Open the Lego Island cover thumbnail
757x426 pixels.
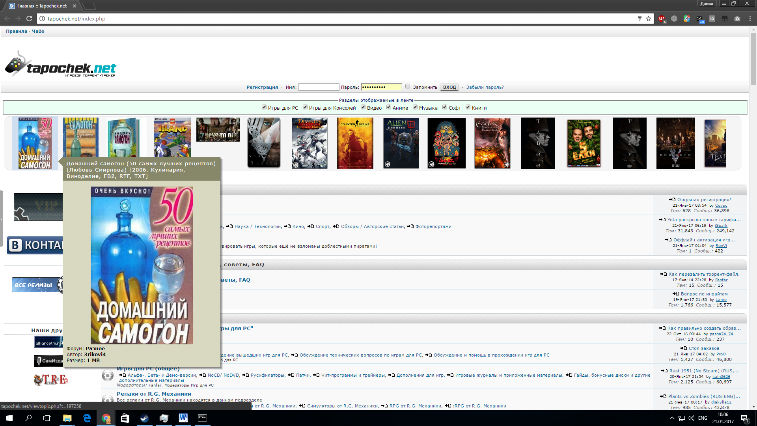(x=172, y=138)
